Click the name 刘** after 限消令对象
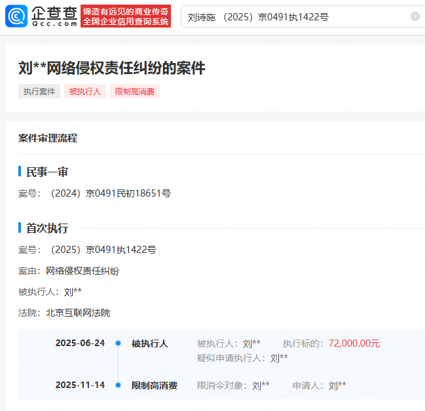425x411 pixels. click(x=261, y=385)
